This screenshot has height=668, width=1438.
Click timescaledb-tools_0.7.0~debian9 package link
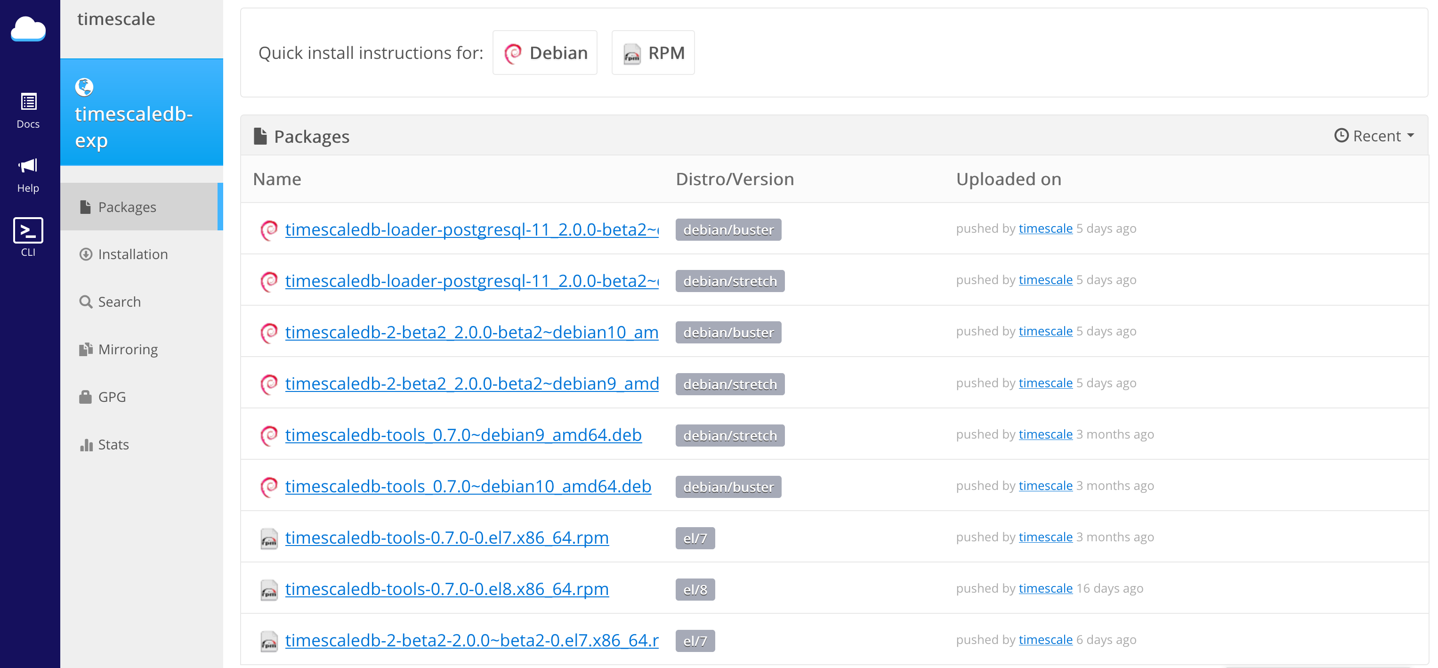462,434
